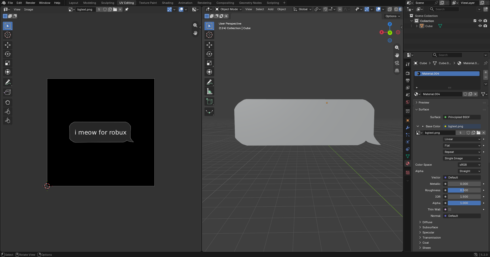Viewport: 490px width, 257px height.
Task: Open the Object Mode dropdown
Action: click(228, 9)
